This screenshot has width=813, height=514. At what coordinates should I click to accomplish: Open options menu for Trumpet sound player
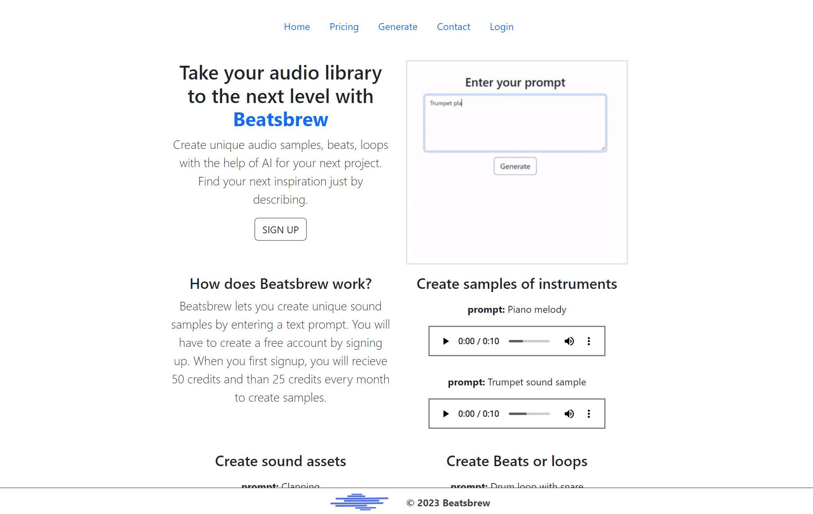point(589,413)
